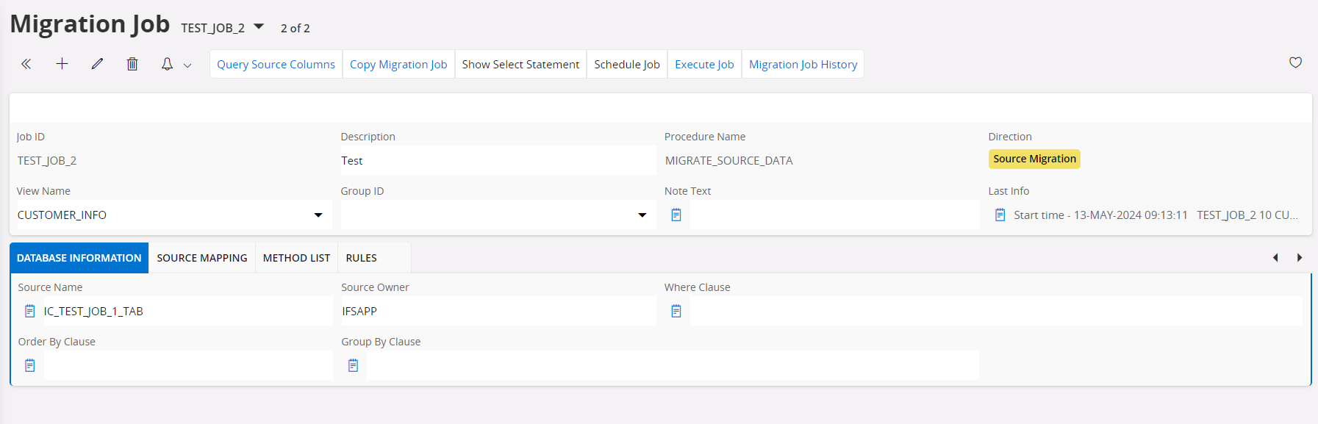Open Migration Job History
Image resolution: width=1318 pixels, height=424 pixels.
tap(803, 64)
